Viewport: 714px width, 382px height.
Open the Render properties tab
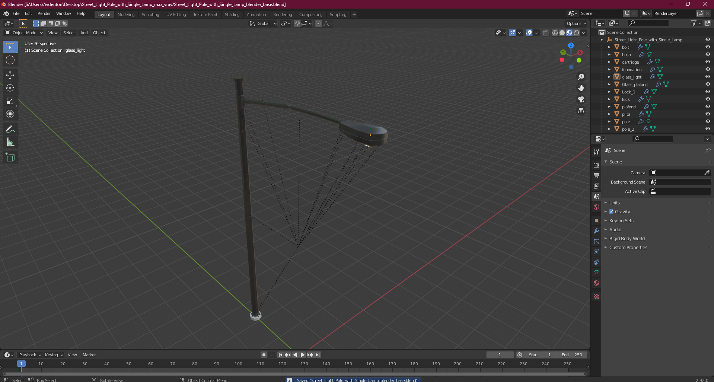click(x=596, y=165)
